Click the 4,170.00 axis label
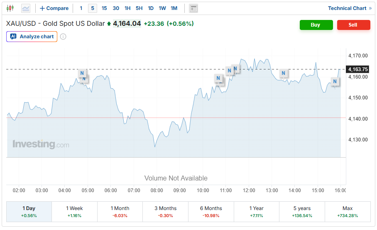The height and width of the screenshot is (230, 377). click(x=358, y=56)
